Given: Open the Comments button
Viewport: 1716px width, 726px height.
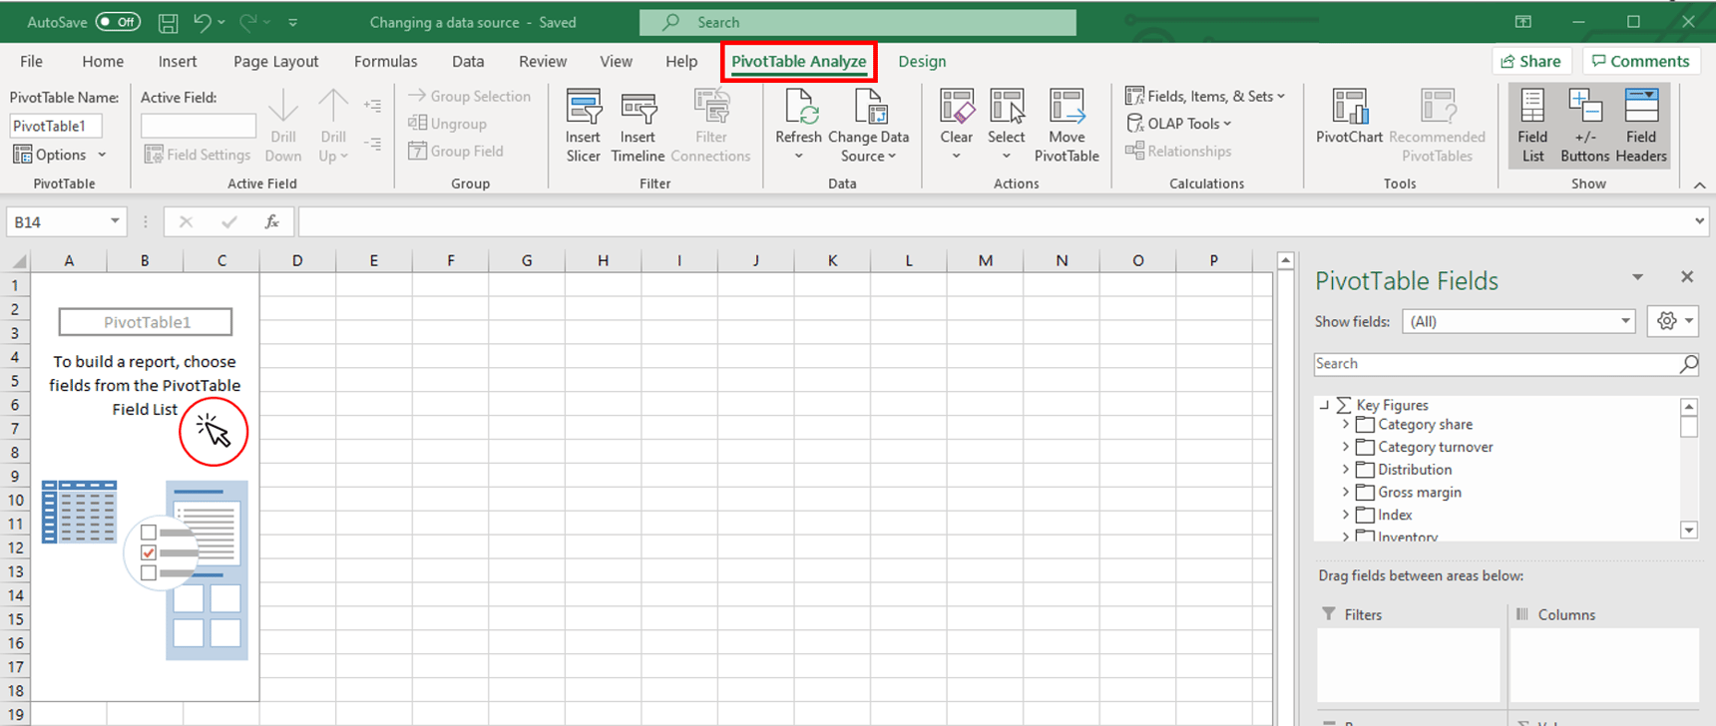Looking at the screenshot, I should coord(1640,62).
